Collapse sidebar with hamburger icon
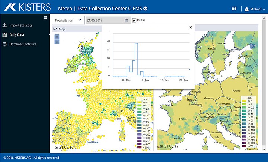Viewport: 268px width, 162px height. [x=45, y=17]
